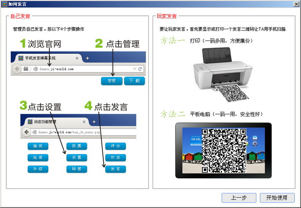Click the text 打印（一码多用，方便廉价）

(x=221, y=40)
